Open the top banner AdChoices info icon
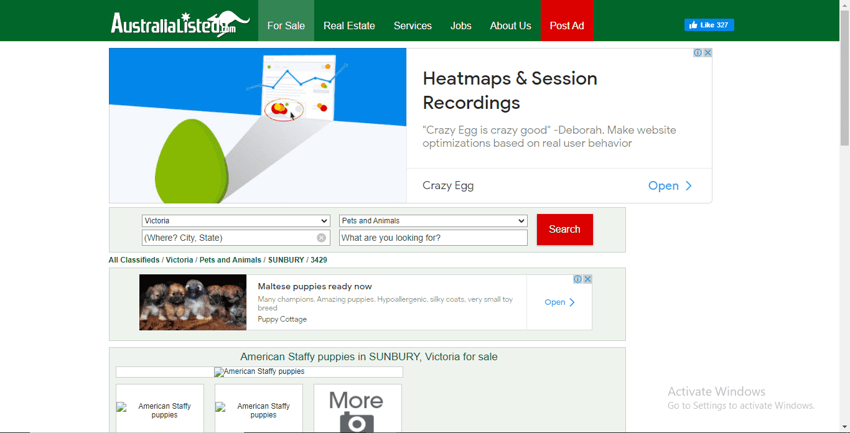The width and height of the screenshot is (850, 433). point(698,53)
